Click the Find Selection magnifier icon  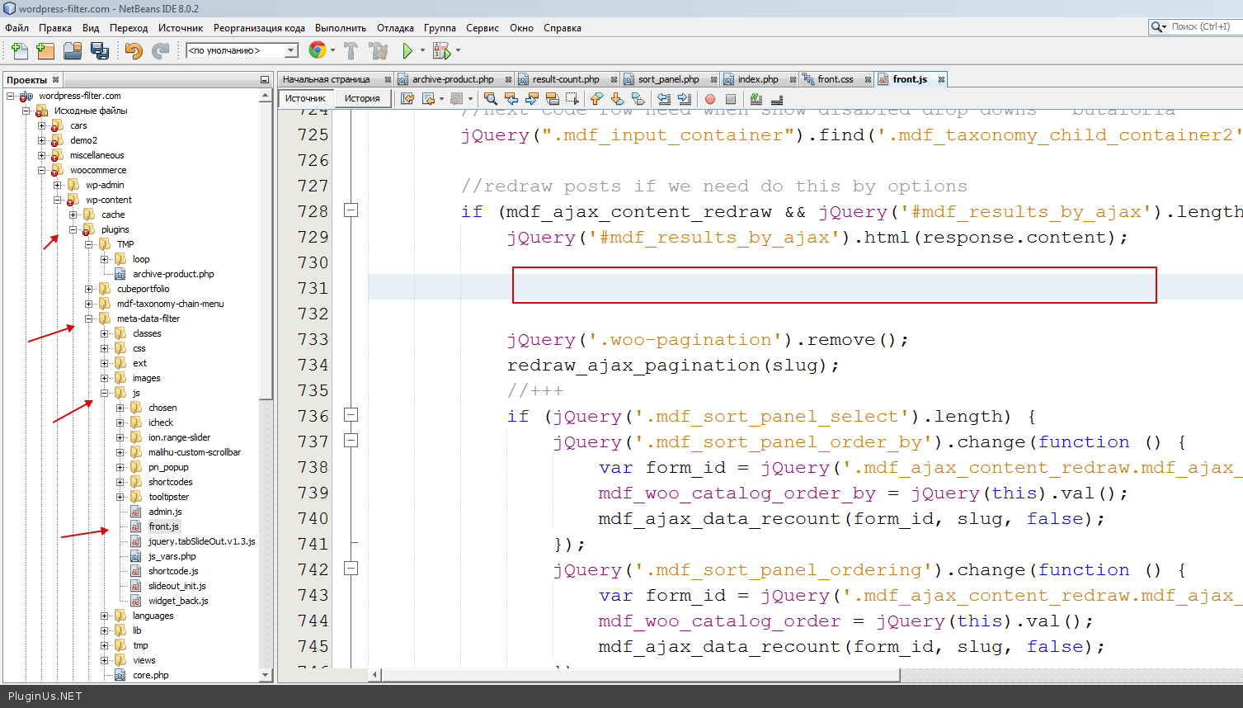491,99
